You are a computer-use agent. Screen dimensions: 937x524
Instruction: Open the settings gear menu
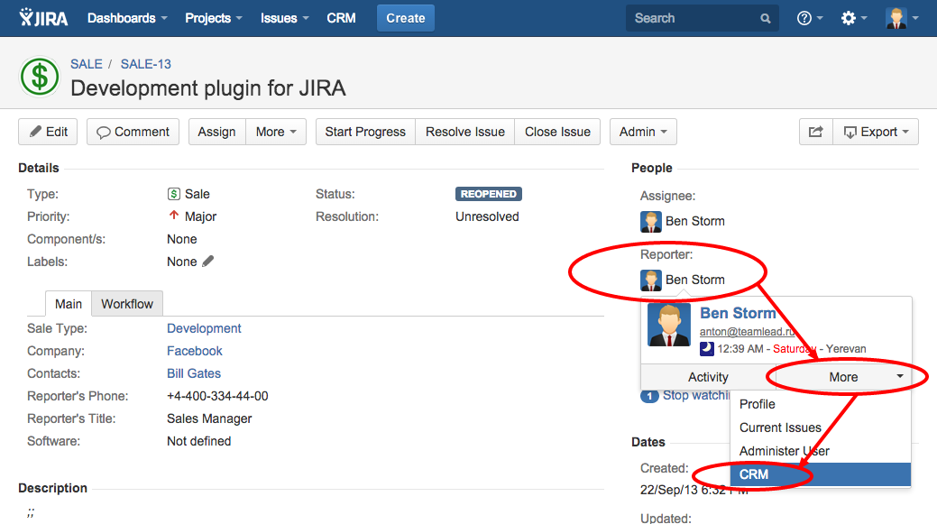(853, 18)
